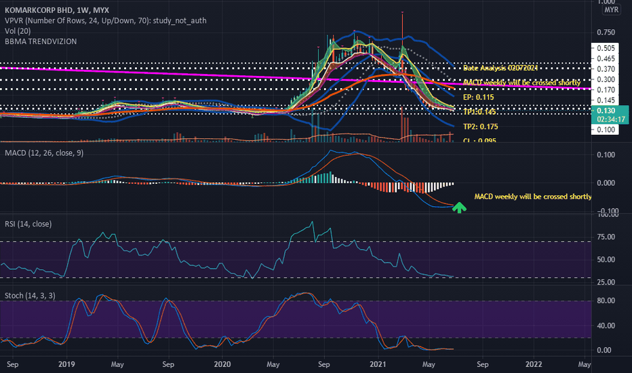Image resolution: width=632 pixels, height=373 pixels.
Task: Select the RSI (14, close) legend
Action: [x=28, y=224]
